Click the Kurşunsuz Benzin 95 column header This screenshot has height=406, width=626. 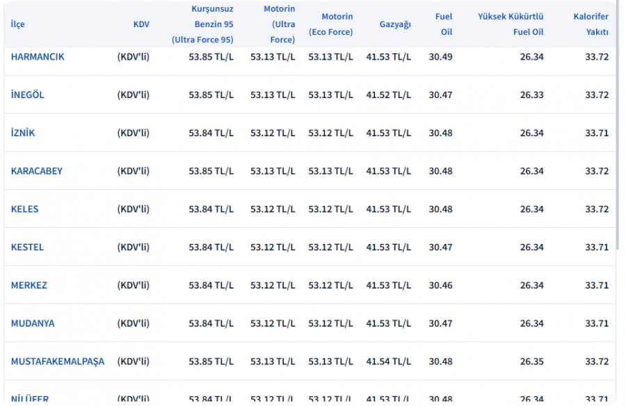(203, 24)
